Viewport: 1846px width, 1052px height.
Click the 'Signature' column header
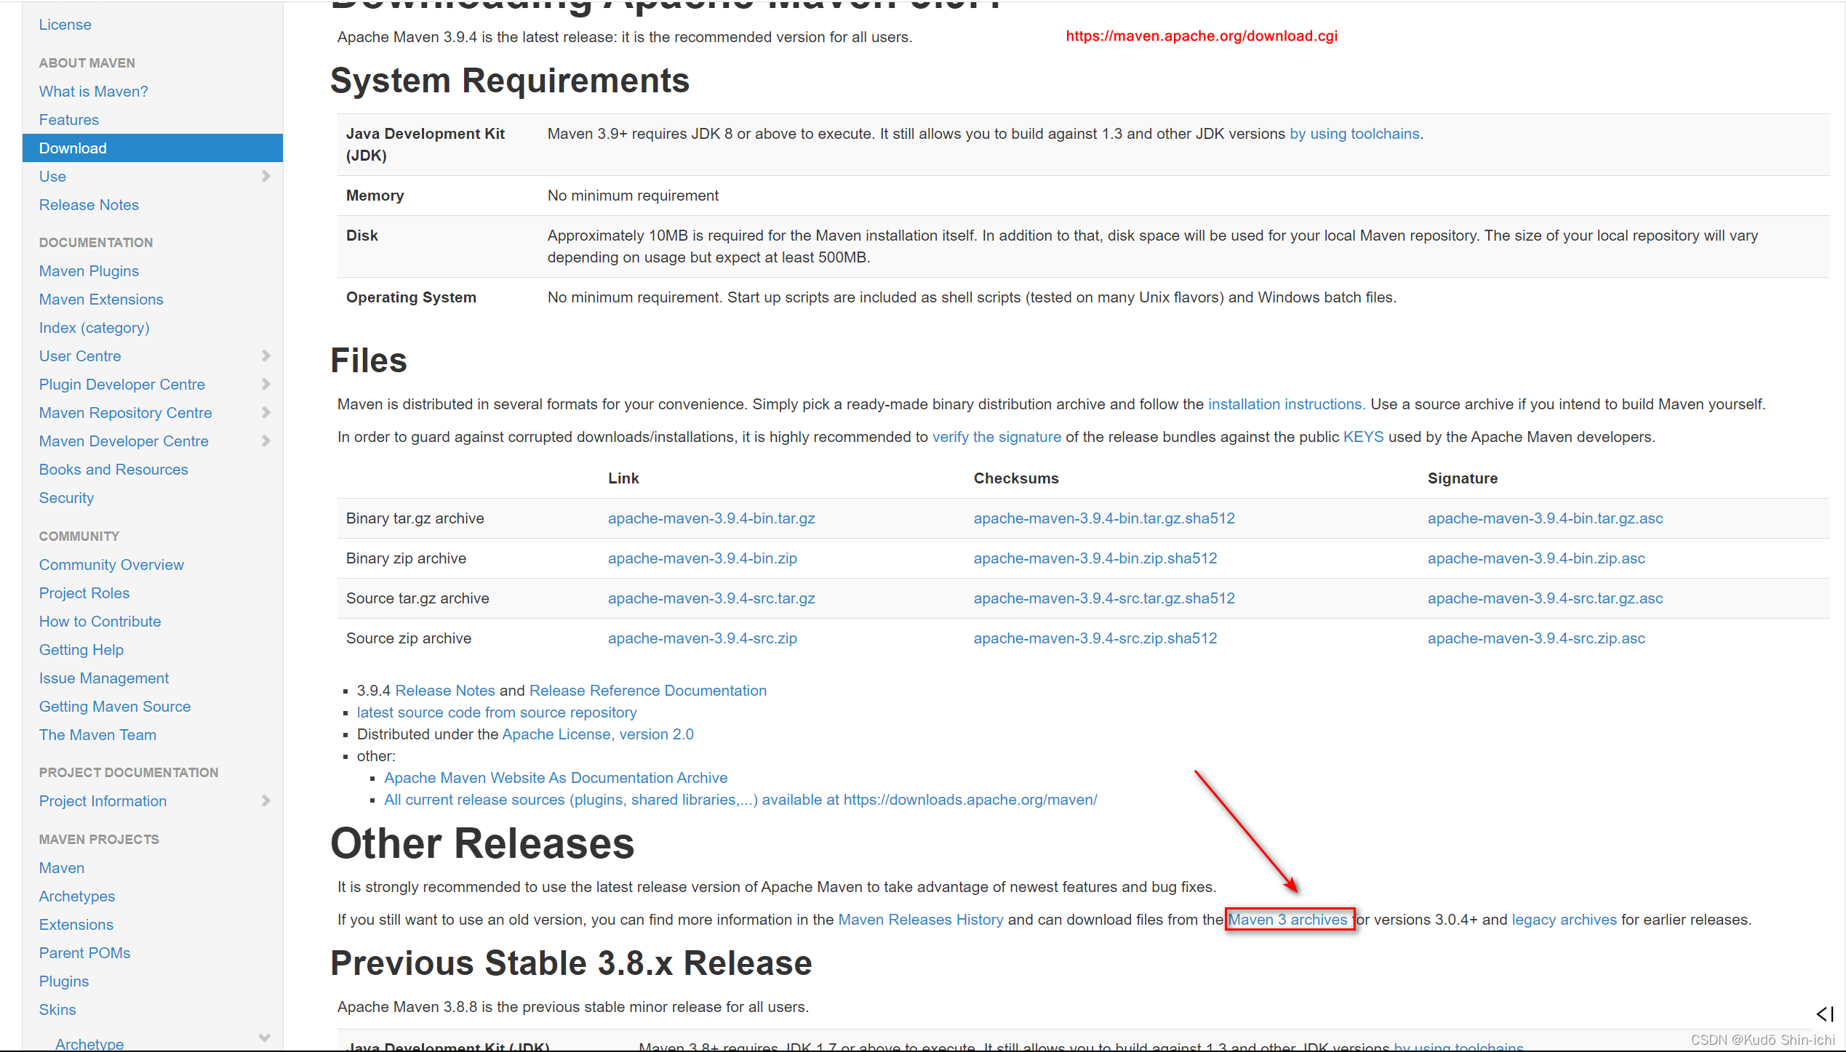(1463, 478)
